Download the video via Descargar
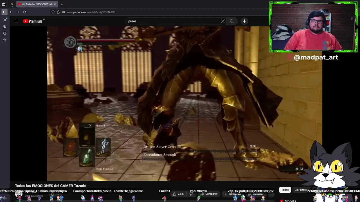 [233, 194]
